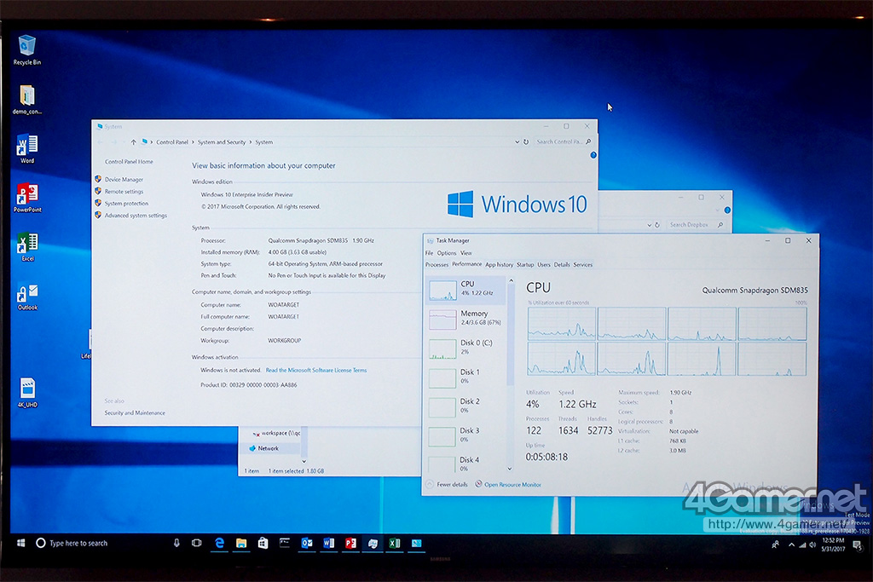This screenshot has width=873, height=582.
Task: Click scroll-up arrow in Task Manager sidebar
Action: 511,280
